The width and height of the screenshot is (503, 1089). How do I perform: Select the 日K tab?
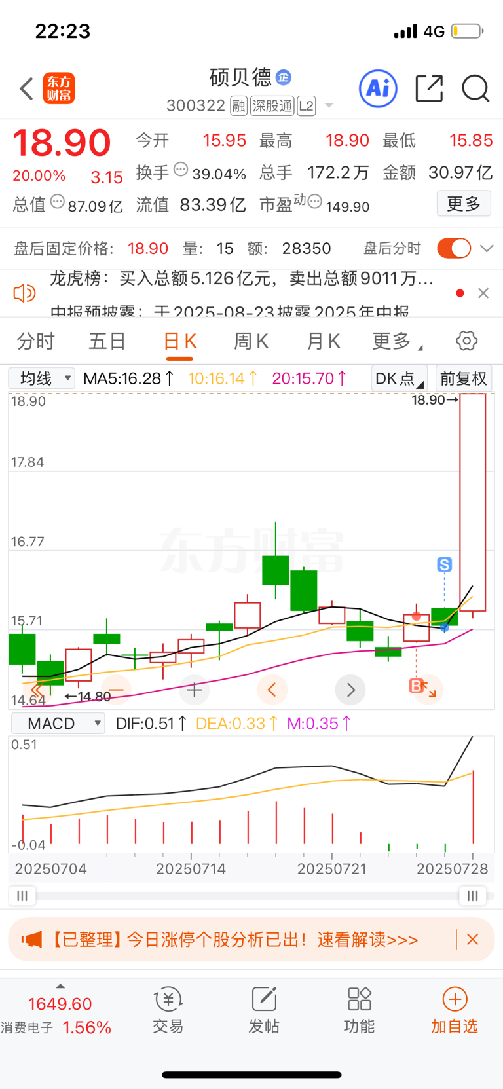(x=179, y=341)
